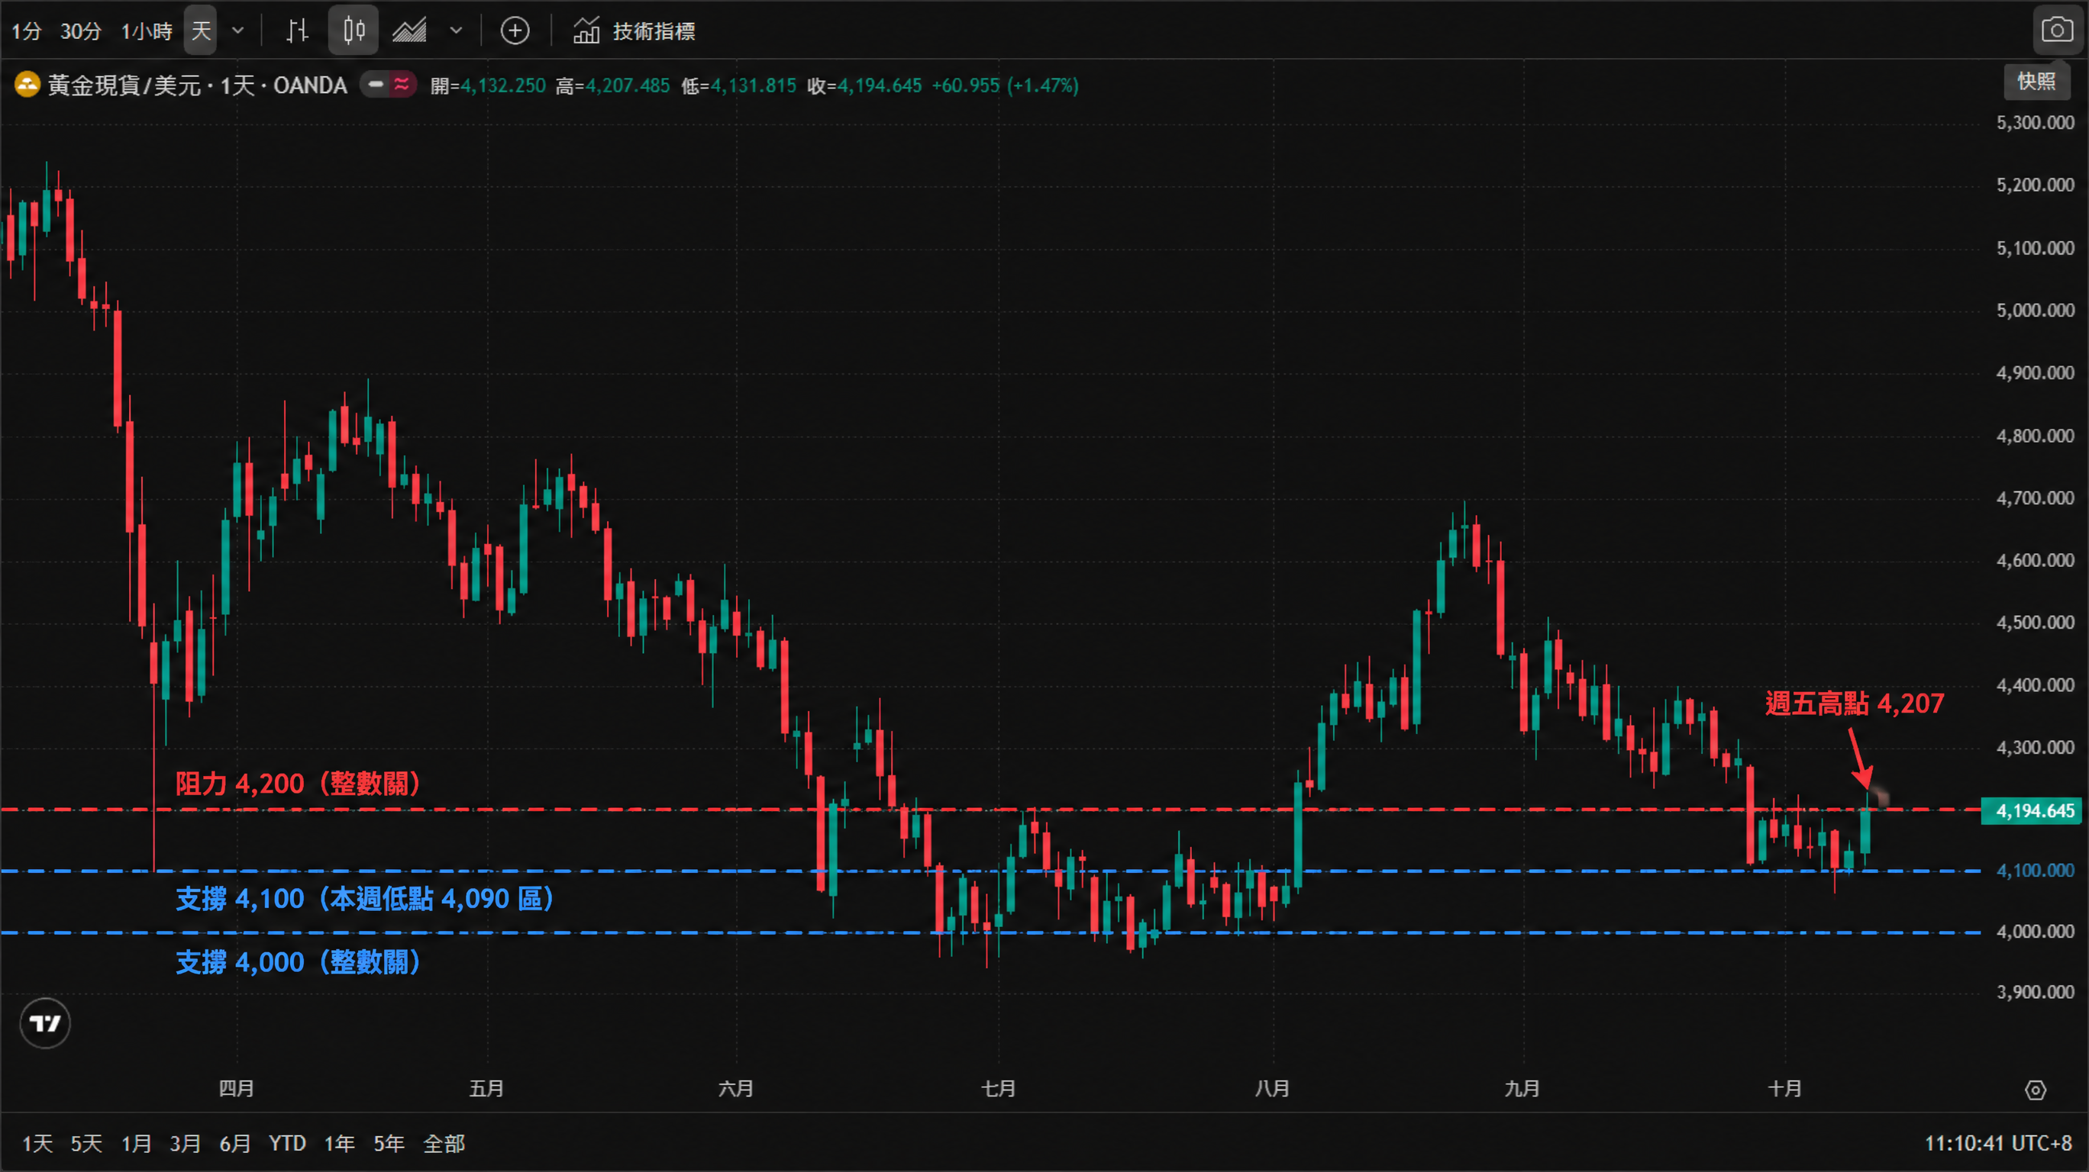This screenshot has width=2089, height=1172.
Task: Click the current price label 4,194.645
Action: click(x=2032, y=811)
